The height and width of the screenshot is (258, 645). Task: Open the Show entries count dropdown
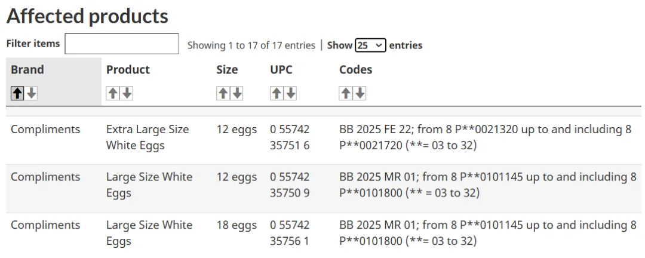370,45
